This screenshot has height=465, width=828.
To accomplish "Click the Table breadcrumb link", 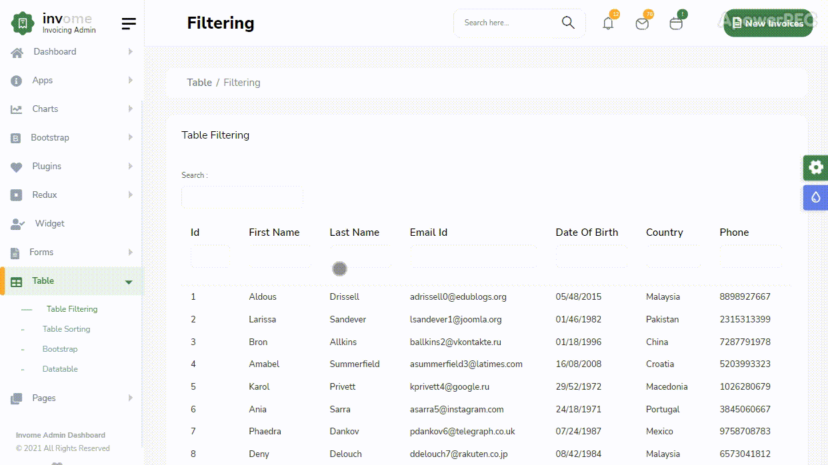I will [199, 83].
